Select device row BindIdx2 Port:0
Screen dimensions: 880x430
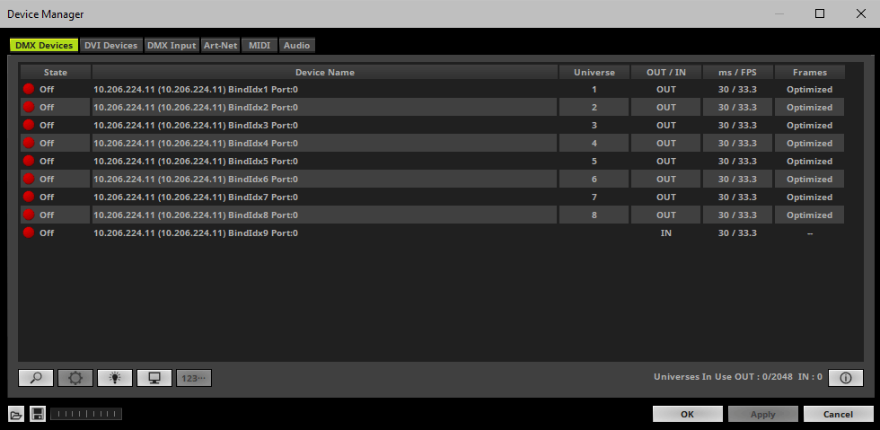click(x=432, y=107)
